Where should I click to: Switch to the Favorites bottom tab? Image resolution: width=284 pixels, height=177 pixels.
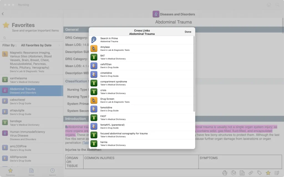[11, 172]
